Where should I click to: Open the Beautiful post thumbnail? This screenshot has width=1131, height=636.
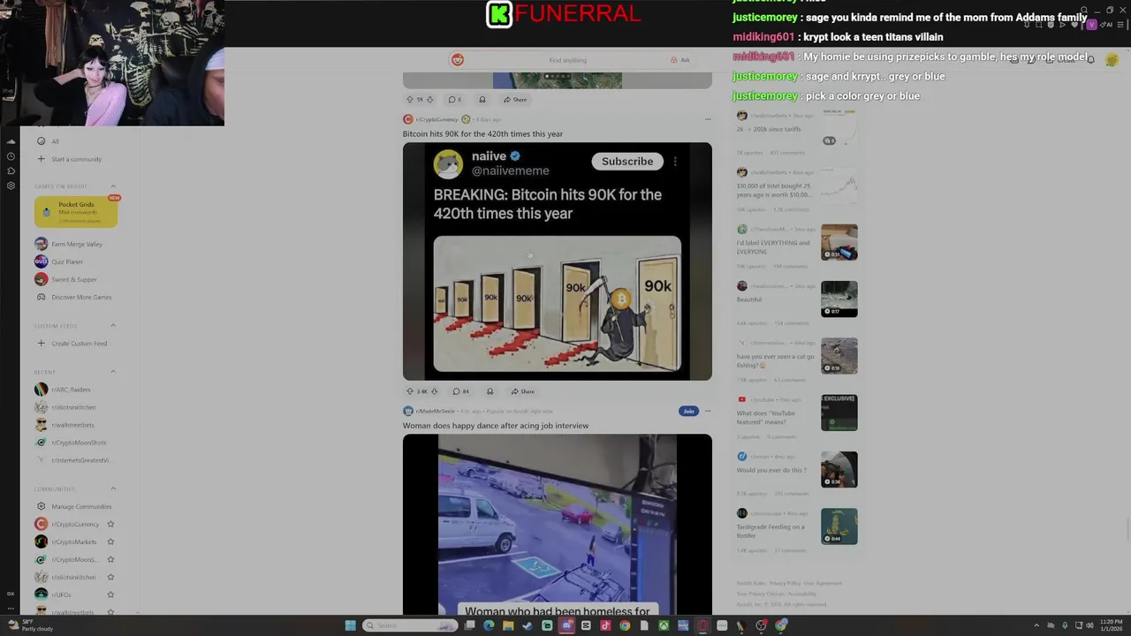point(839,299)
